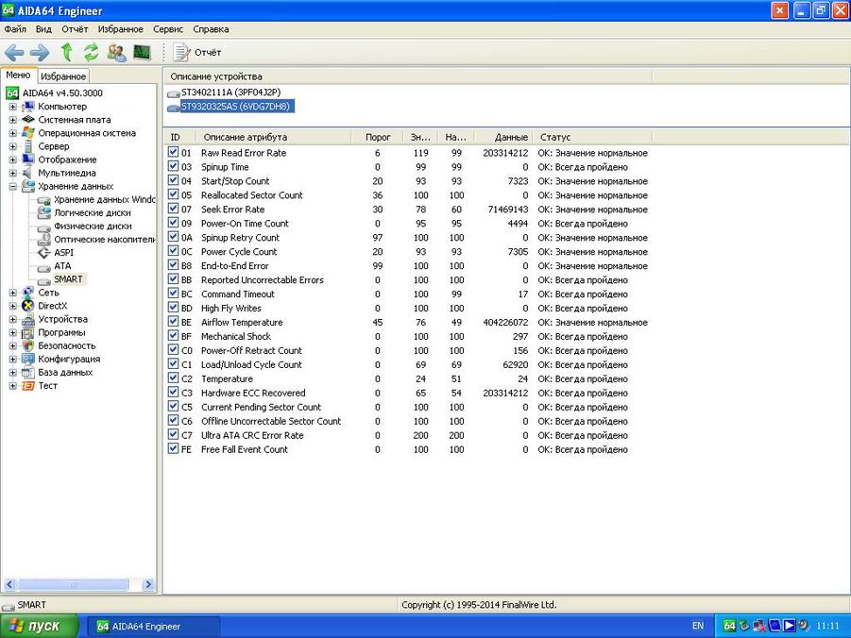Select ST9320325AS drive icon in device list
Screen dimensions: 851x638
(174, 108)
